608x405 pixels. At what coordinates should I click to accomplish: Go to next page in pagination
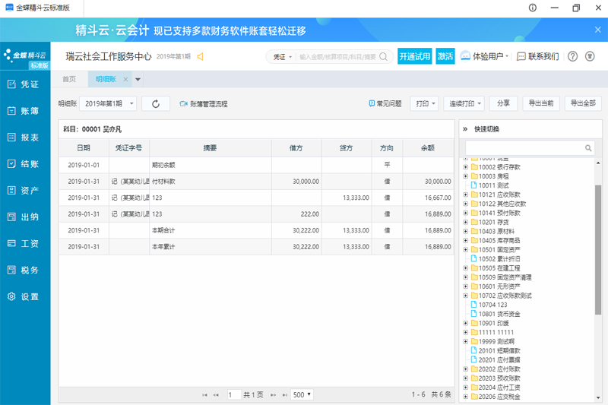[273, 395]
